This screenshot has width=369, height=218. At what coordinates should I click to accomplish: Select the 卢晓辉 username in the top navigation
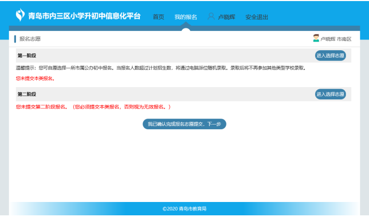coord(227,17)
